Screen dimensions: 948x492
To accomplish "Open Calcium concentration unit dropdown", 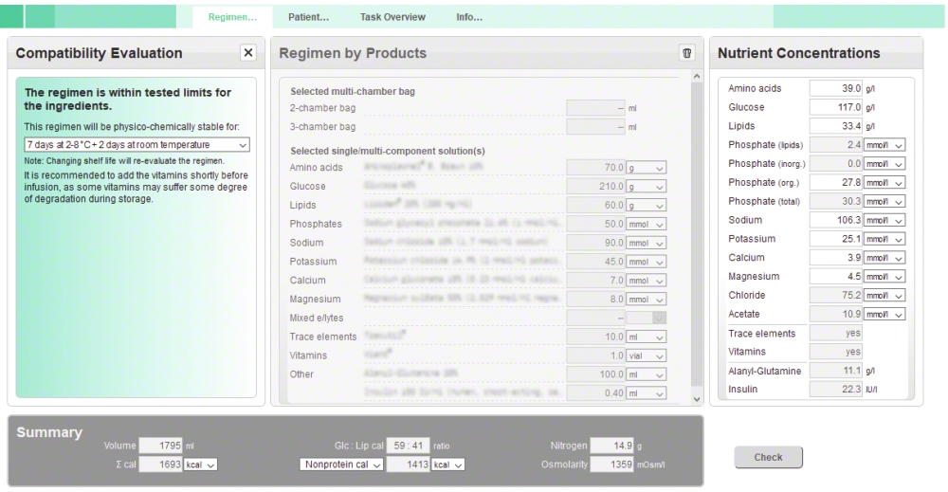I will (x=884, y=258).
